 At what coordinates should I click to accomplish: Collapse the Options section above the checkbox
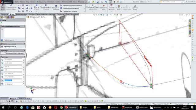point(24,50)
